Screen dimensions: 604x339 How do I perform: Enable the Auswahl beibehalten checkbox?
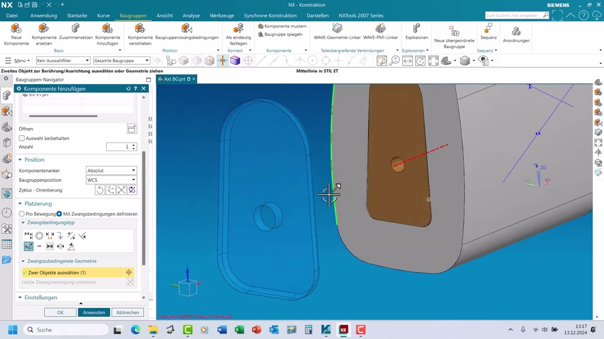click(22, 138)
